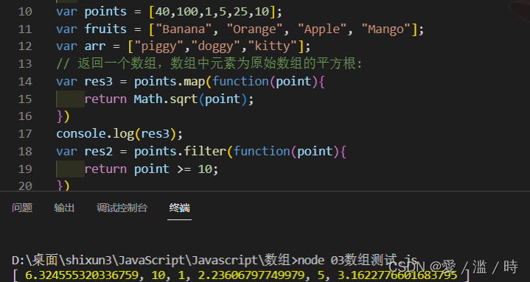Click output value 3.1622776601683795
The height and width of the screenshot is (282, 530).
pyautogui.click(x=398, y=275)
